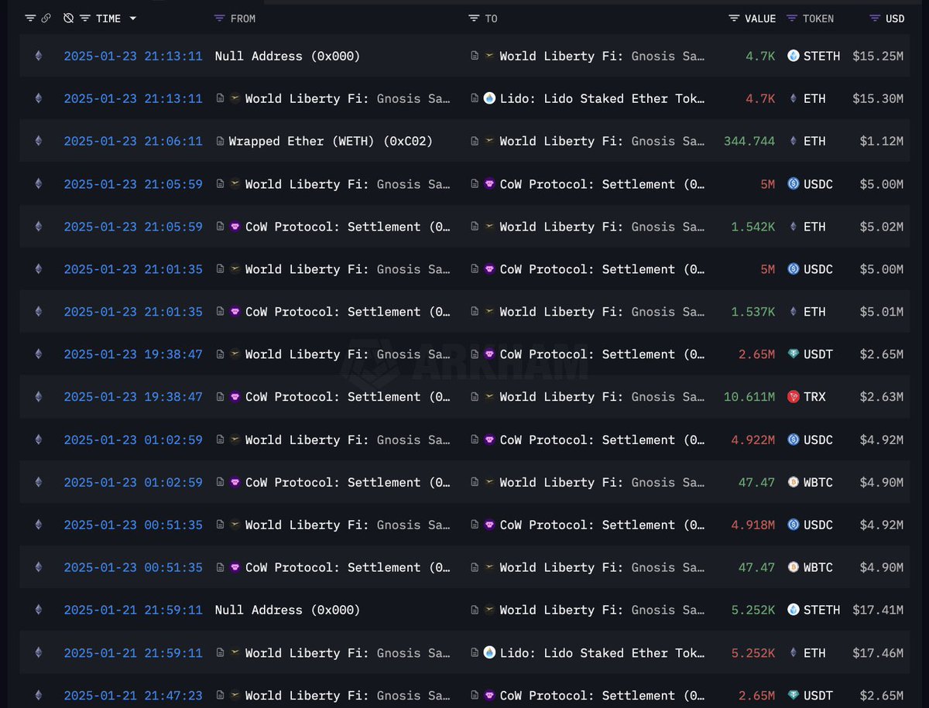The image size is (929, 708).
Task: Open Null Address (0x000) in the 5.252K STETH row
Action: tap(287, 610)
